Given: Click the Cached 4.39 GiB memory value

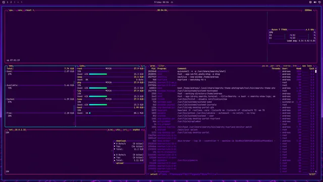Looking at the screenshot, I should 69,99.
